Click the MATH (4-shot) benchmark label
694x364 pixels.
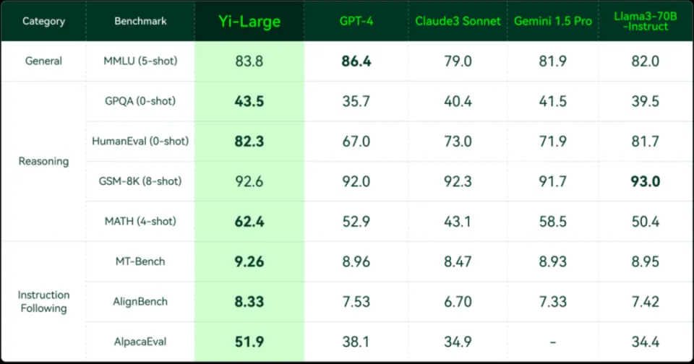coord(140,221)
